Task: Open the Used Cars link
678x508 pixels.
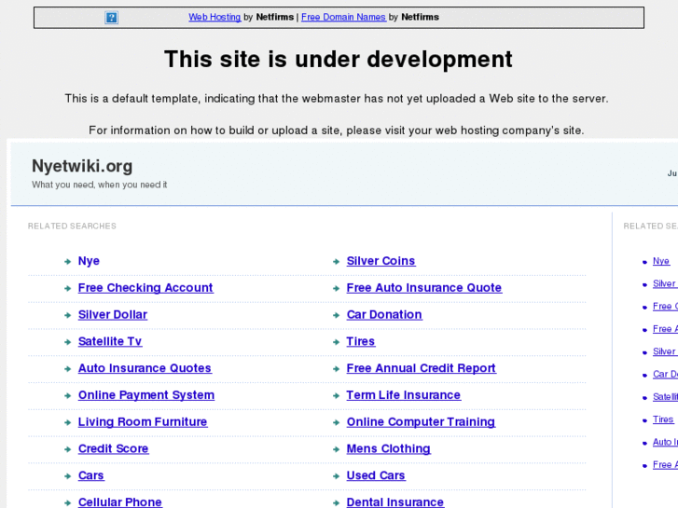Action: 376,475
